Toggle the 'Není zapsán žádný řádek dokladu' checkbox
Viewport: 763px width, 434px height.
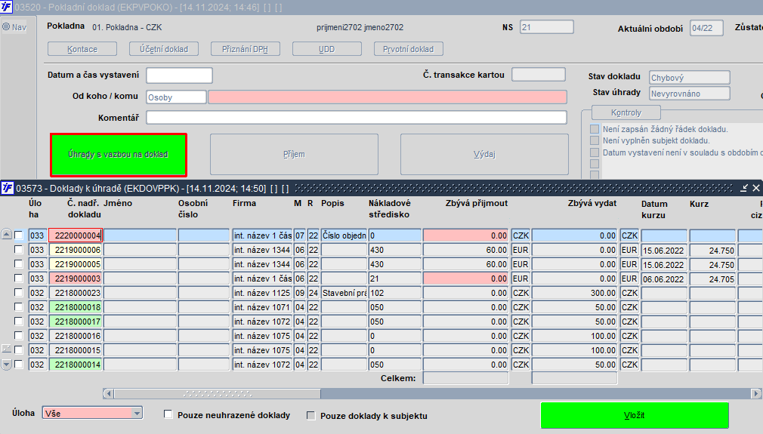595,129
